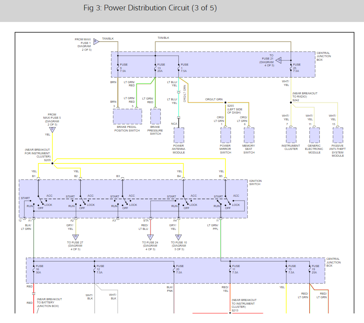Click the ignition switch terminal 'STA' label
The width and height of the screenshot is (364, 323).
[x=146, y=220]
